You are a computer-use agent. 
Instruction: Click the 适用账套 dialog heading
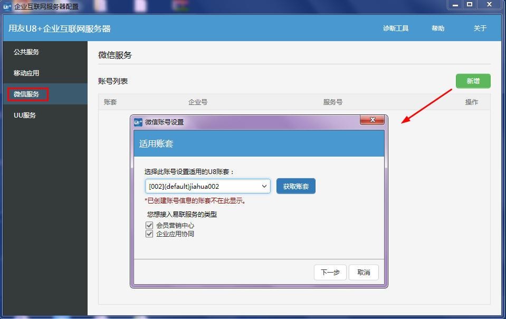(156, 143)
